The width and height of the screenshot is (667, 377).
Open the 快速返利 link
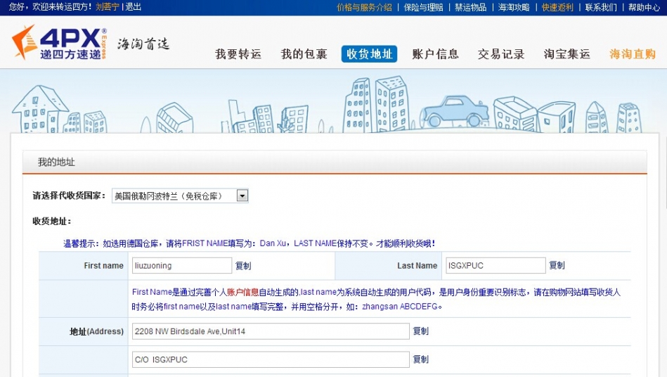point(557,7)
